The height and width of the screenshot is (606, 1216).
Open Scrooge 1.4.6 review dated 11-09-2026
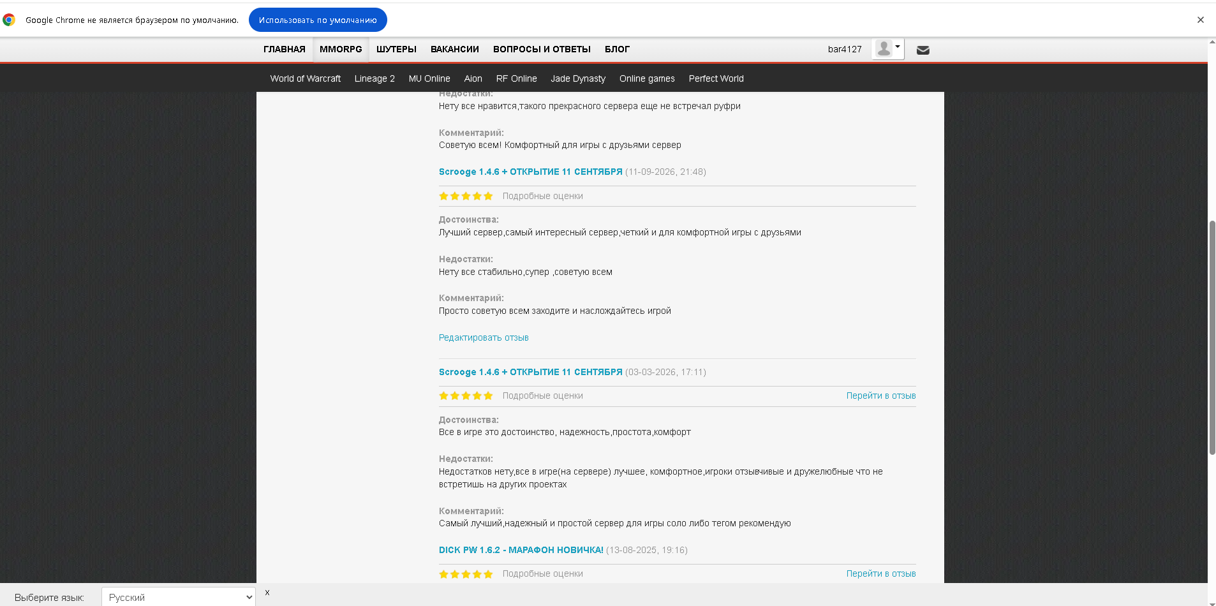pyautogui.click(x=530, y=172)
